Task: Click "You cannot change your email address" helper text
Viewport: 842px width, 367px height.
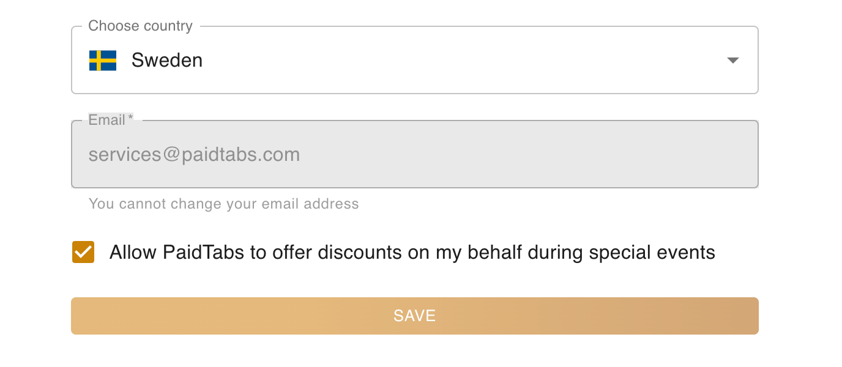Action: click(x=223, y=204)
